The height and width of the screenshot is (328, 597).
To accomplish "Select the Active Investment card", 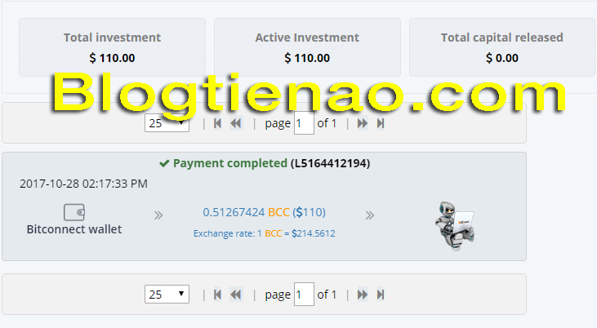I will click(x=307, y=47).
